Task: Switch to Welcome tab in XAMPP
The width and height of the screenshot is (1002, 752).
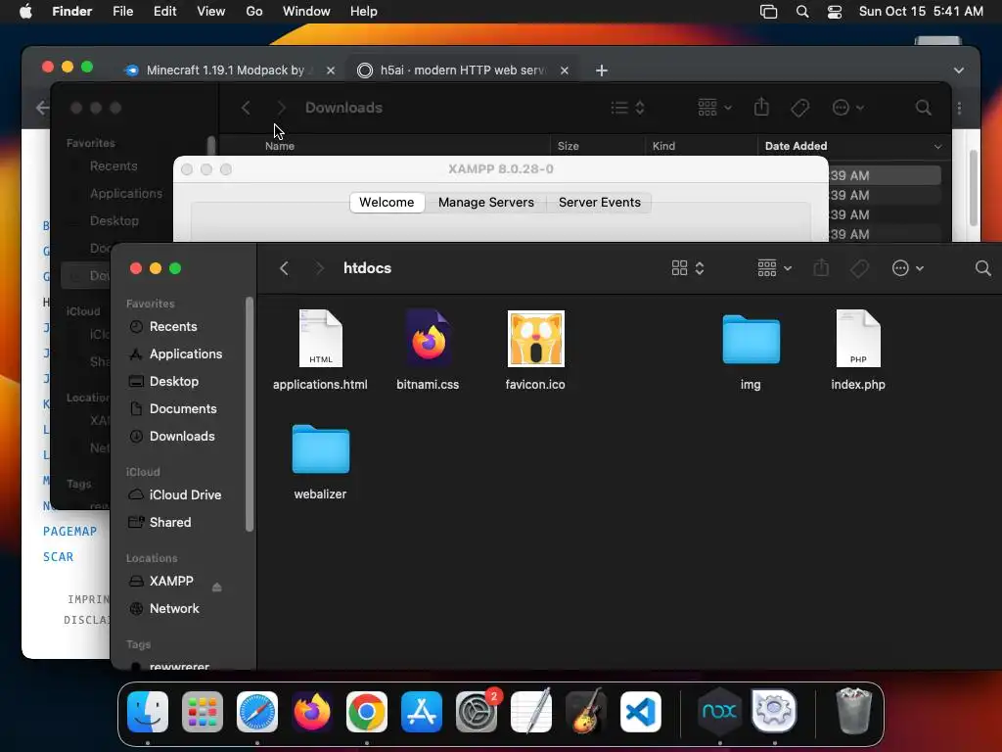Action: [387, 203]
